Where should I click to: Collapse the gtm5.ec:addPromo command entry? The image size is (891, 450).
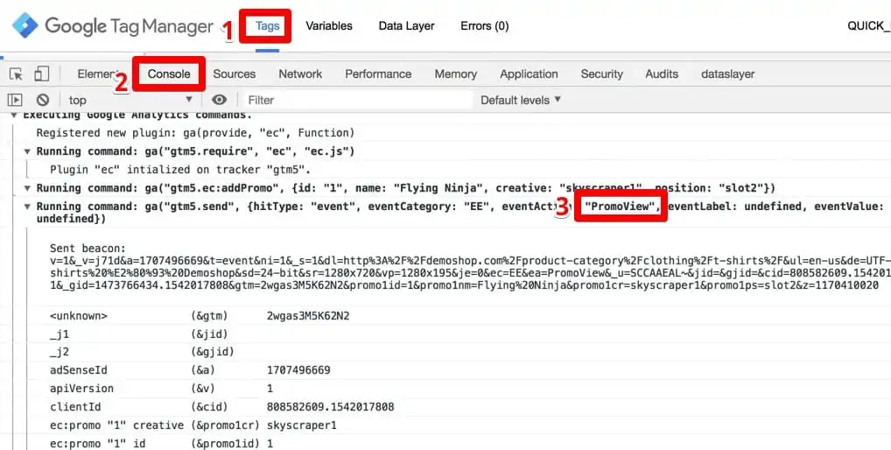pyautogui.click(x=27, y=188)
